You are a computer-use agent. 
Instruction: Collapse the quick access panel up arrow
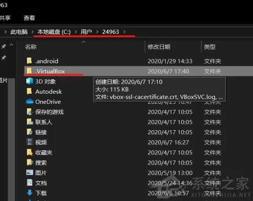12,45
